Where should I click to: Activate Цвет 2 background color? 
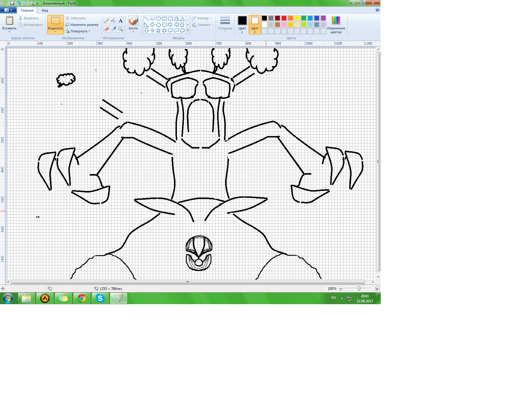point(255,25)
